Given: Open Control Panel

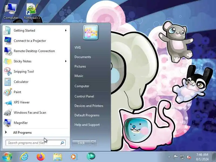Looking at the screenshot, I should click(x=84, y=96).
